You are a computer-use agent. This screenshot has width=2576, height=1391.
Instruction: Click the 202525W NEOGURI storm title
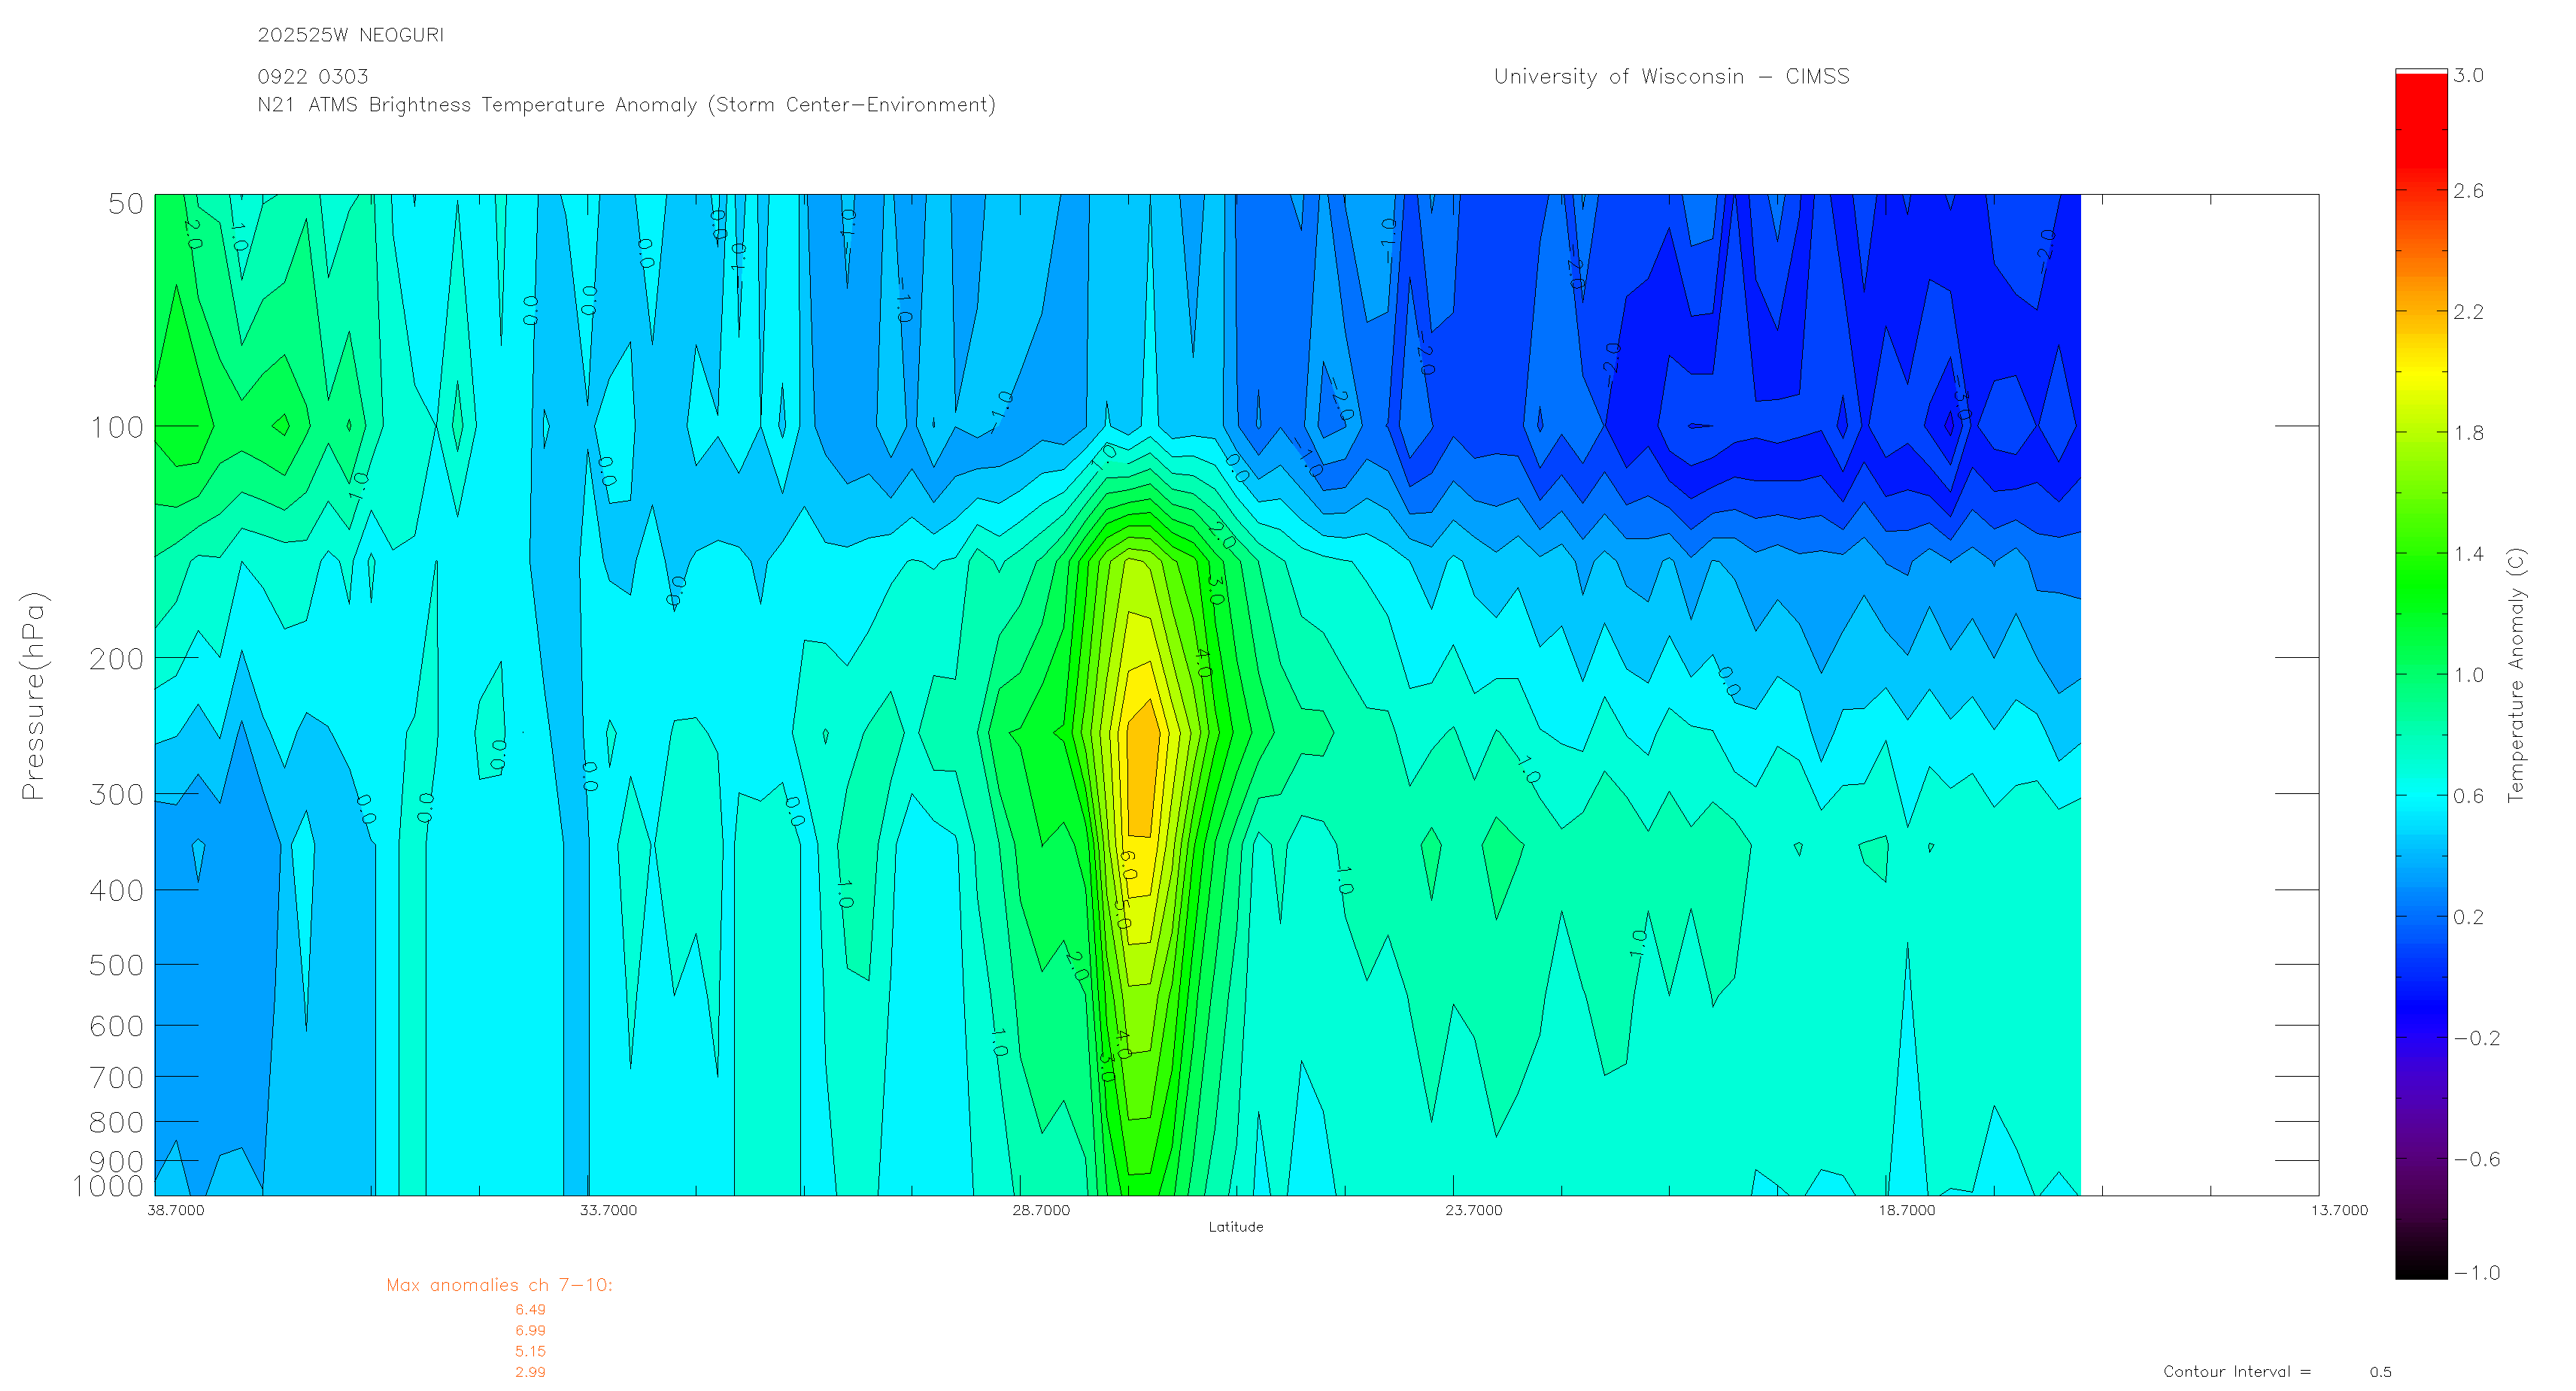tap(350, 35)
